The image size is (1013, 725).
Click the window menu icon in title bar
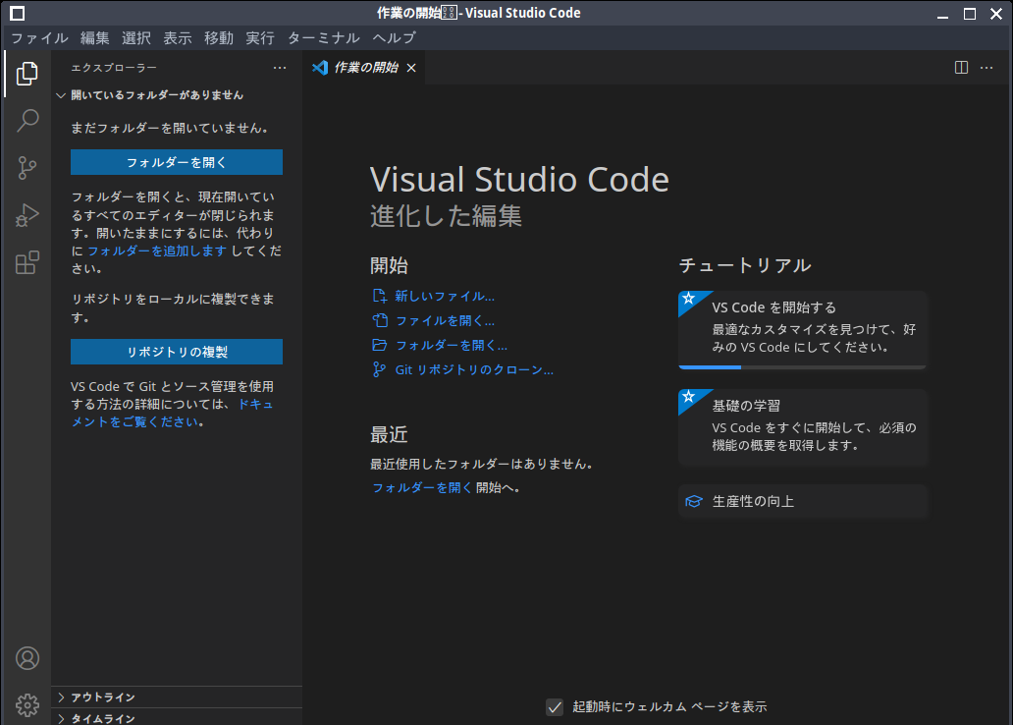coord(18,13)
